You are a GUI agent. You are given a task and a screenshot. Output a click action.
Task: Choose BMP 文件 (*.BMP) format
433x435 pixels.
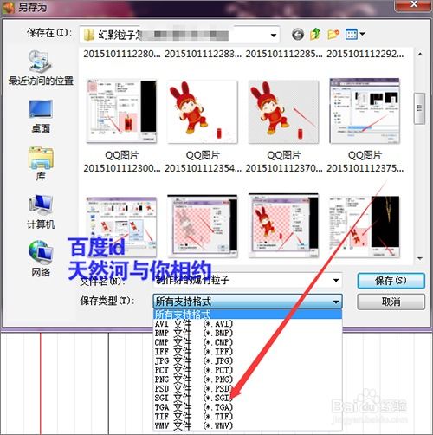[248, 333]
